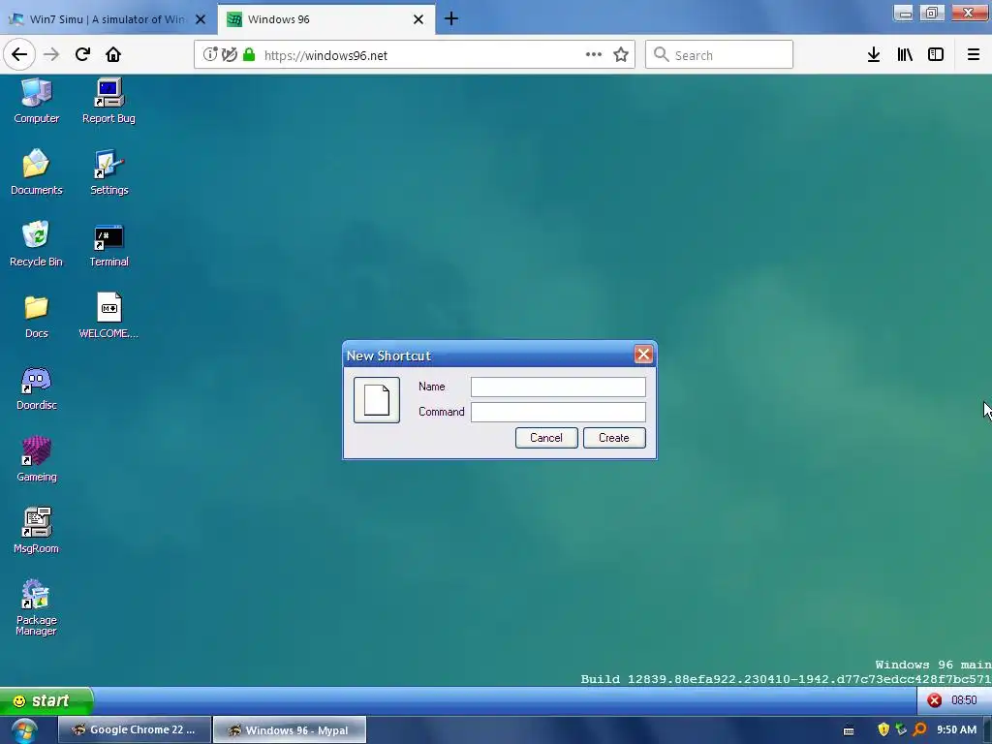Screen dimensions: 992x744
Task: Open the browser downloads panel
Action: (x=874, y=54)
